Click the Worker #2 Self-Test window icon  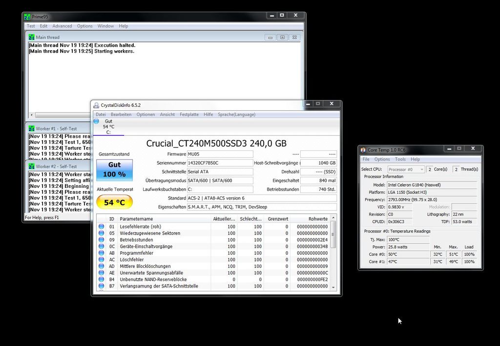(32, 166)
